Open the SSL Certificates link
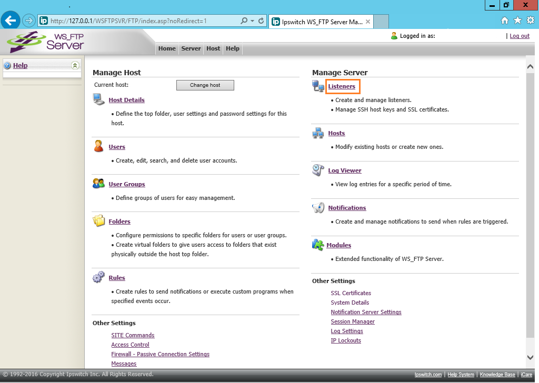This screenshot has width=539, height=383. click(351, 293)
